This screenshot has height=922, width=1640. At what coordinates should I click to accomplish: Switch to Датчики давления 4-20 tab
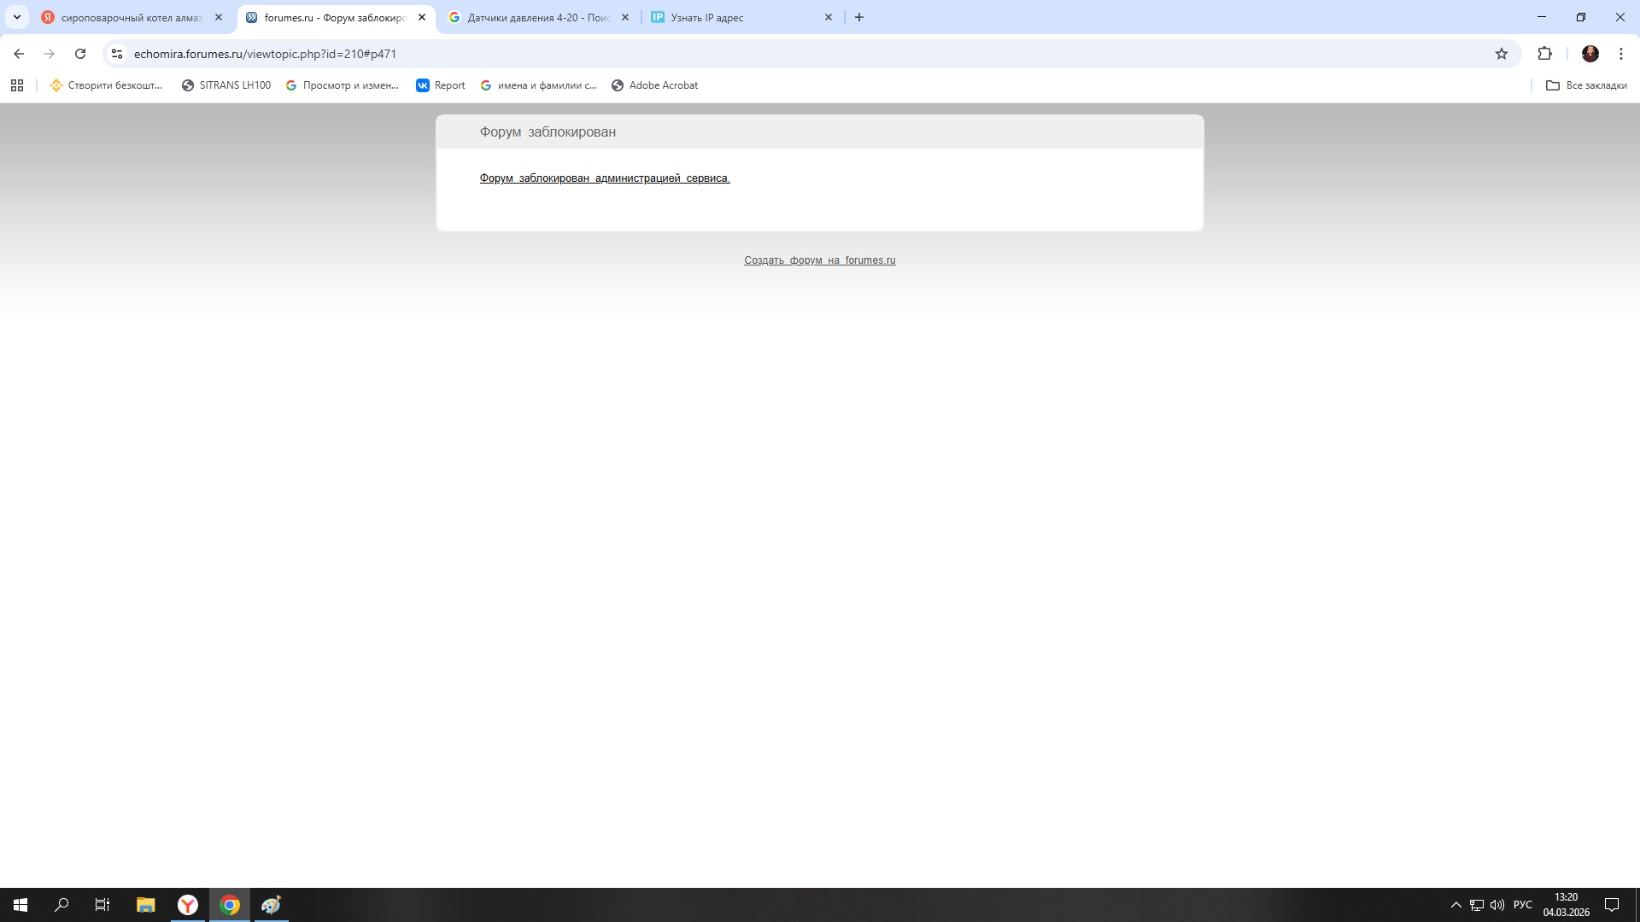coord(538,17)
